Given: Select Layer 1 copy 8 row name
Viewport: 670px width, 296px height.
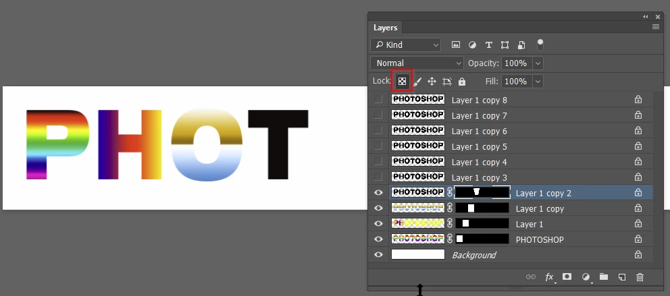Looking at the screenshot, I should 479,100.
